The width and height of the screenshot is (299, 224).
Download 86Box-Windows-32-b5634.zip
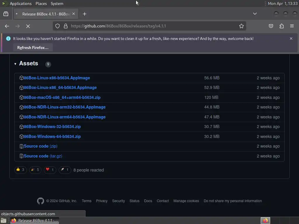(52, 127)
